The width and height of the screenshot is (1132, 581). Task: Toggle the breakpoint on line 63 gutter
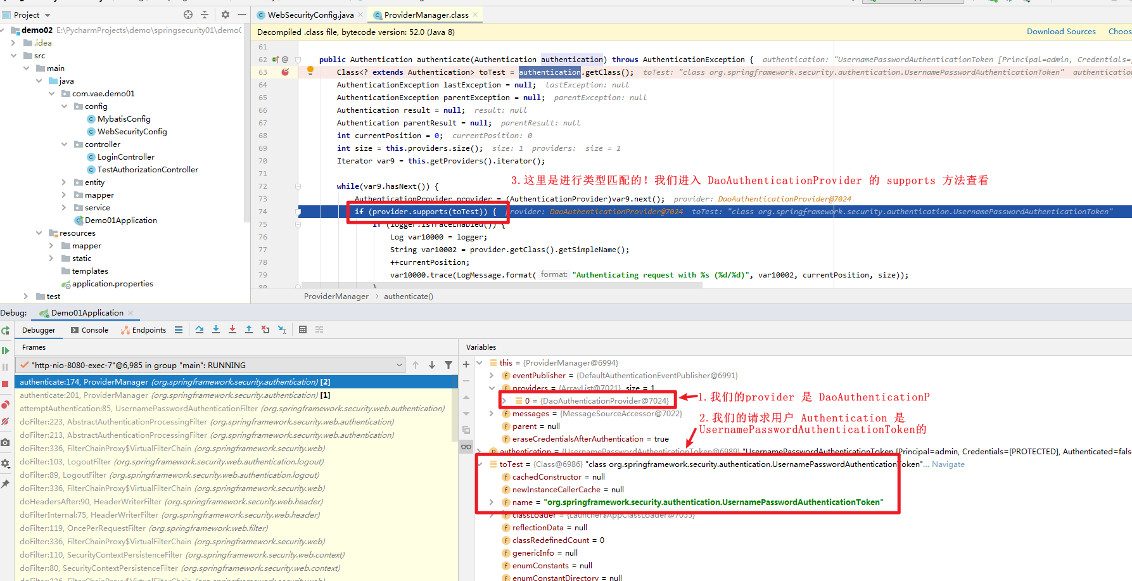click(x=285, y=72)
